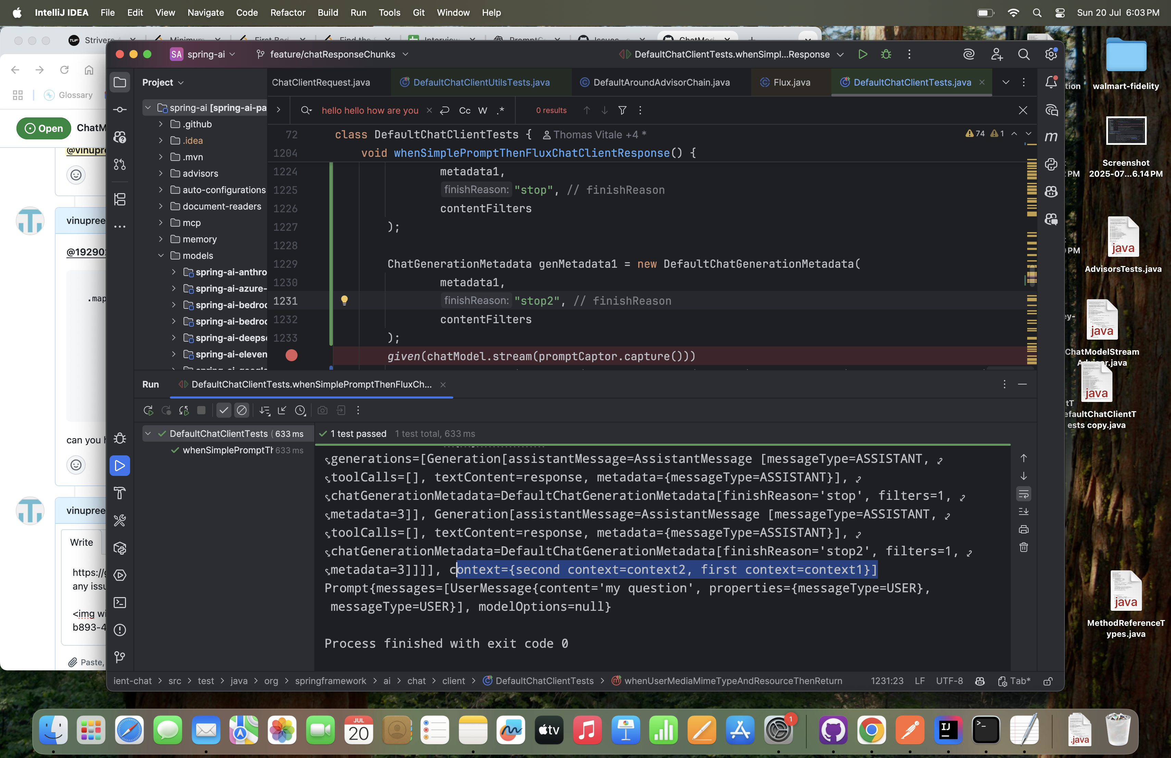Toggle Words (W) option in search bar

coord(483,110)
